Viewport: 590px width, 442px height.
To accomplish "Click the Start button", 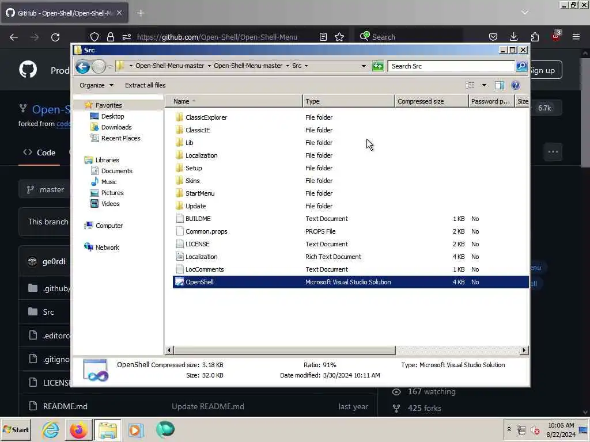I will coord(16,429).
